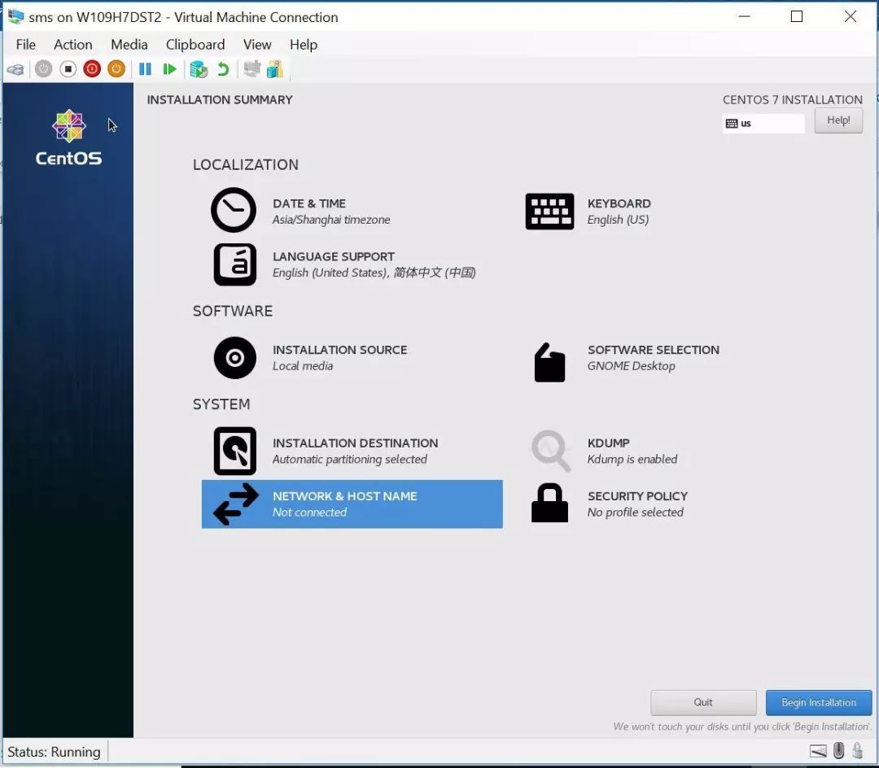879x768 pixels.
Task: Pause the virtual machine
Action: 145,69
